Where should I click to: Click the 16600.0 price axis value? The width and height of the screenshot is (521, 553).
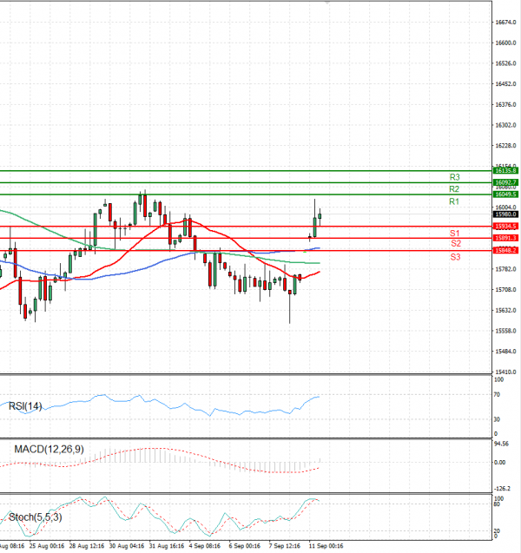pos(506,43)
